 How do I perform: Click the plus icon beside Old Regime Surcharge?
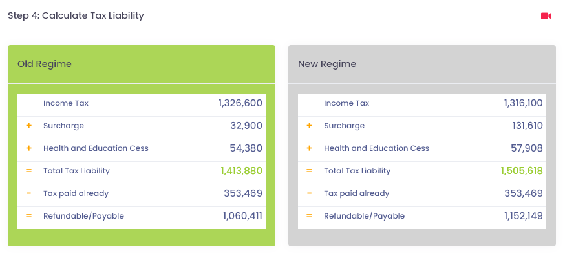click(x=29, y=126)
